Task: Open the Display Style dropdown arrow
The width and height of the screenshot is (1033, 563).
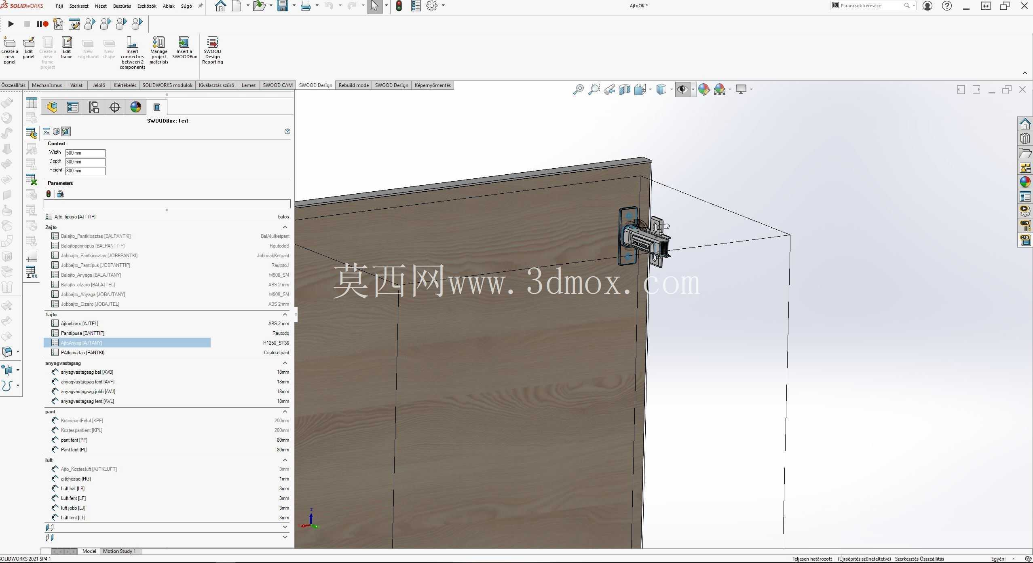Action: click(x=672, y=89)
